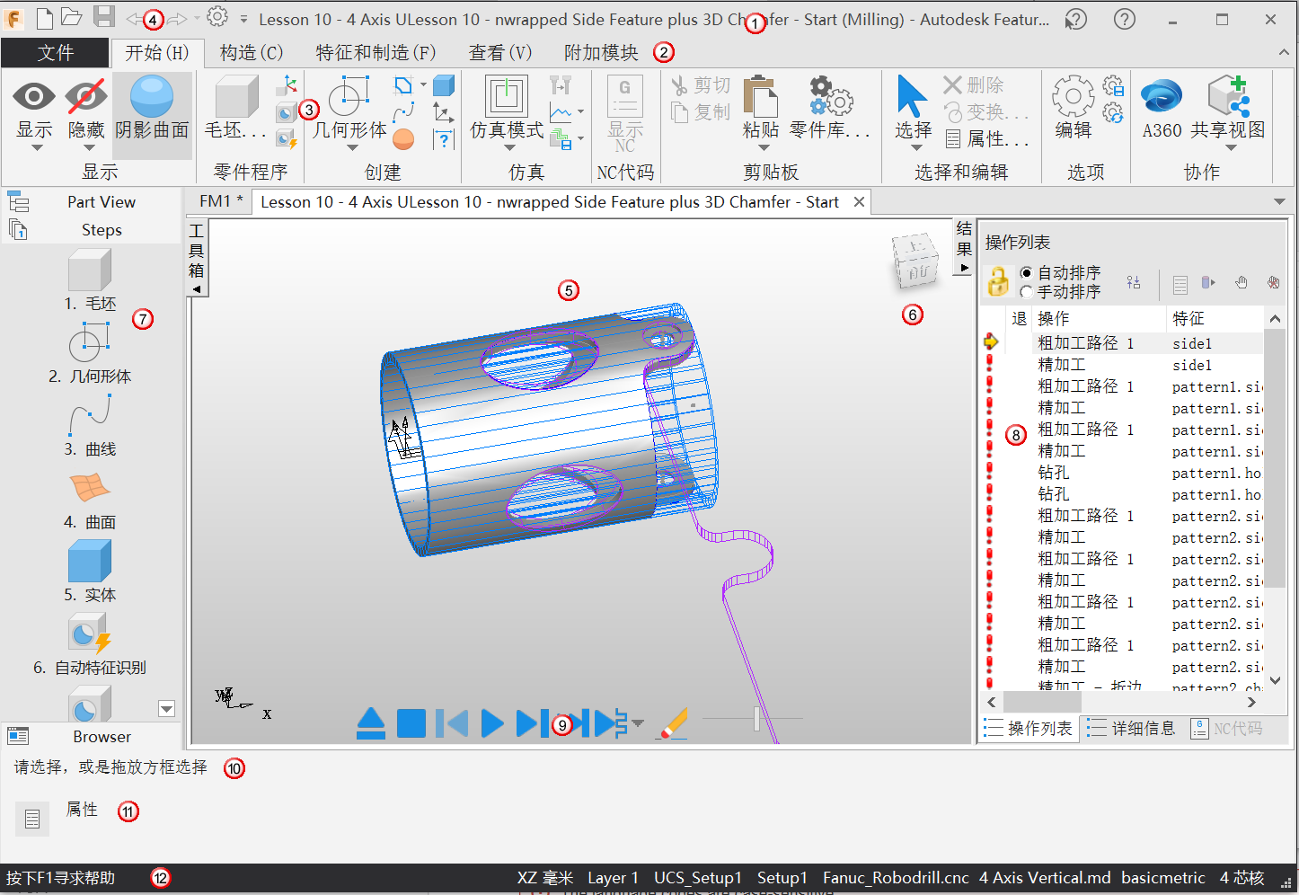Click the 仿真模式 simulation mode icon
The image size is (1299, 895).
coord(507,96)
